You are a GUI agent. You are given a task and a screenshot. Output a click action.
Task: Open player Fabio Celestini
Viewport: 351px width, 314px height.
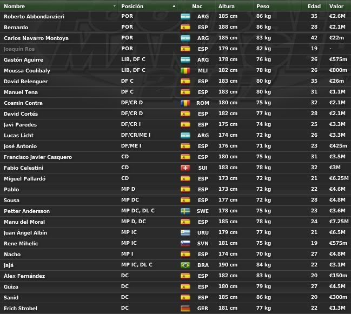(x=23, y=168)
